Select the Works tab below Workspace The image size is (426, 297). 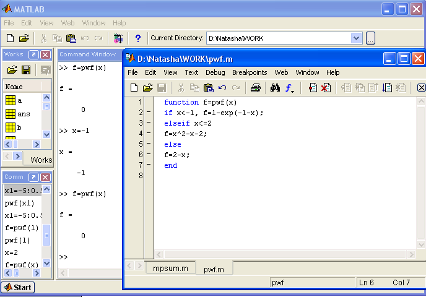point(38,160)
